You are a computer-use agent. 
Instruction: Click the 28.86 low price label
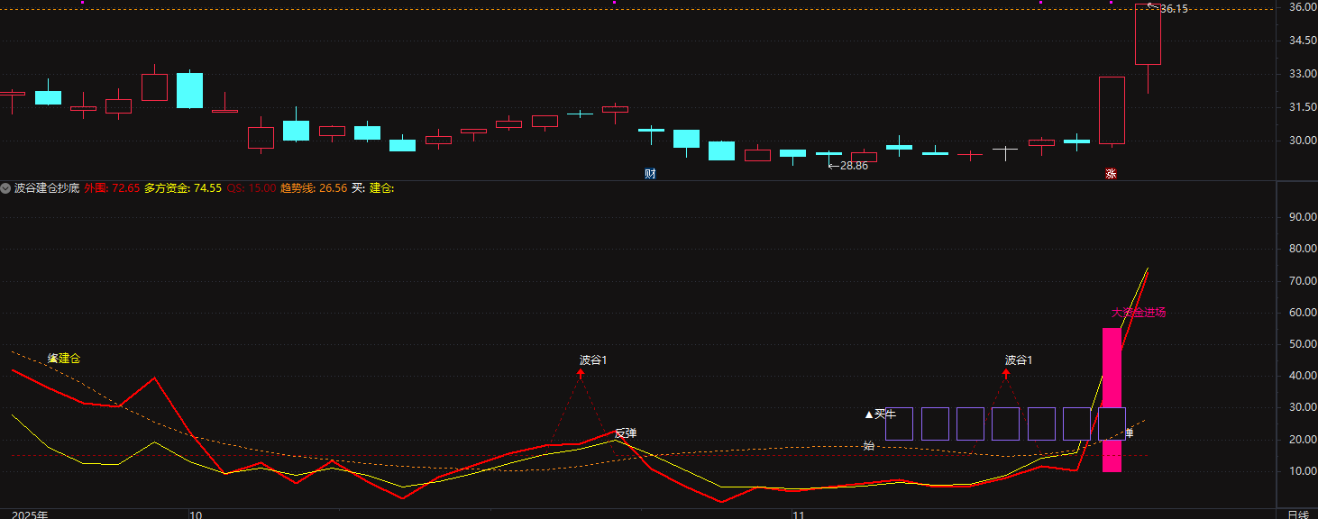(854, 166)
